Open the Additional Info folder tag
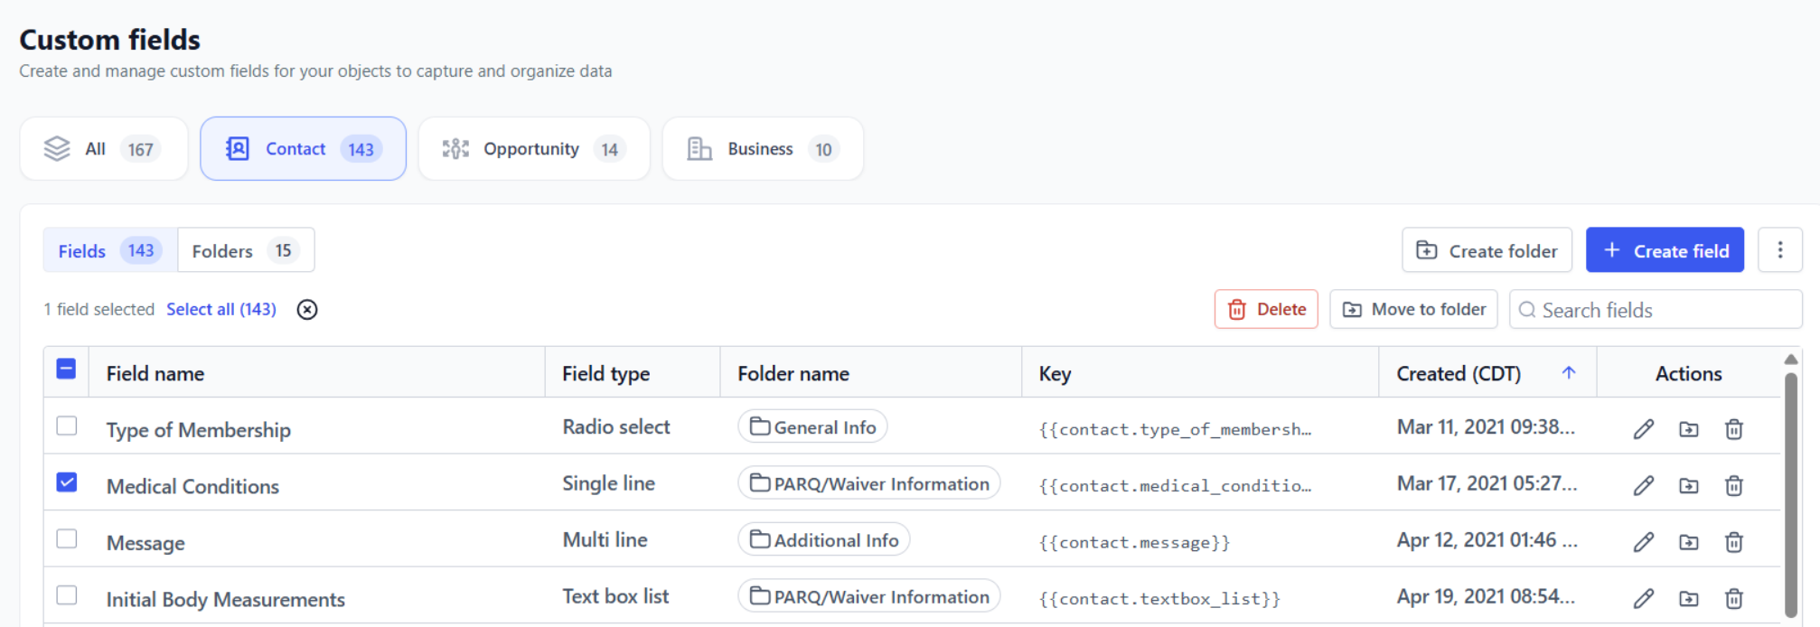The height and width of the screenshot is (627, 1820). pyautogui.click(x=824, y=539)
